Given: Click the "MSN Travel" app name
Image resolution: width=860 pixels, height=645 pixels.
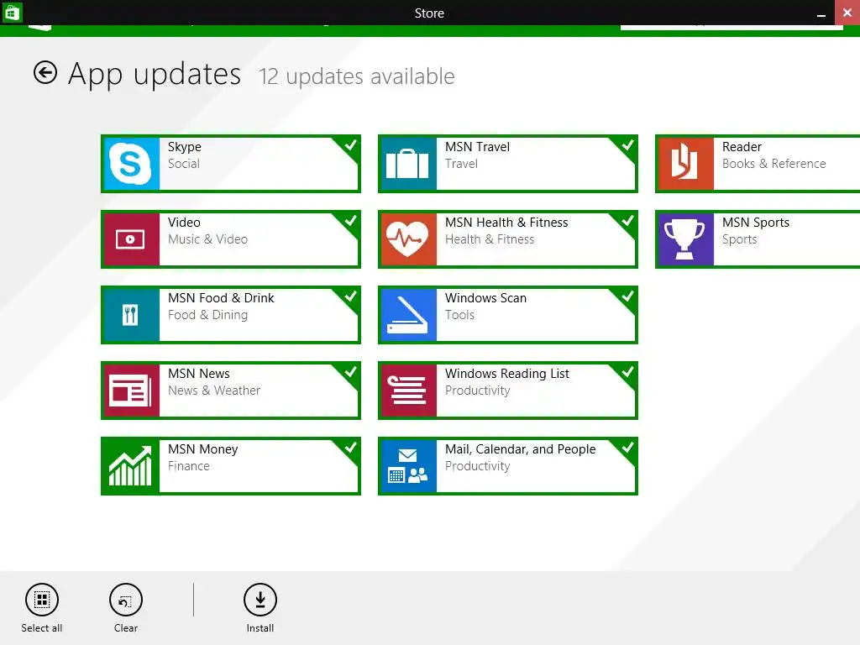Looking at the screenshot, I should (x=477, y=147).
